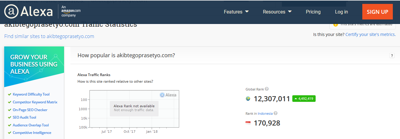Open the Log in page
This screenshot has height=139, width=400.
click(x=341, y=12)
